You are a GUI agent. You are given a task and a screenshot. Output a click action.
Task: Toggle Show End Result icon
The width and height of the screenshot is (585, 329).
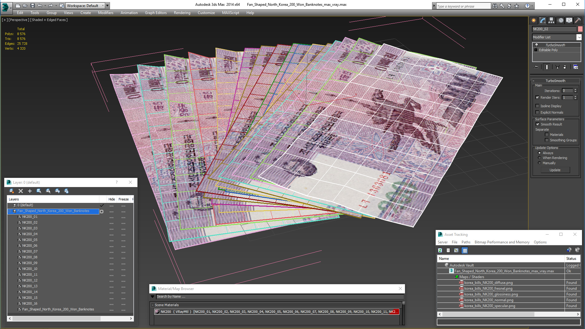click(x=547, y=67)
